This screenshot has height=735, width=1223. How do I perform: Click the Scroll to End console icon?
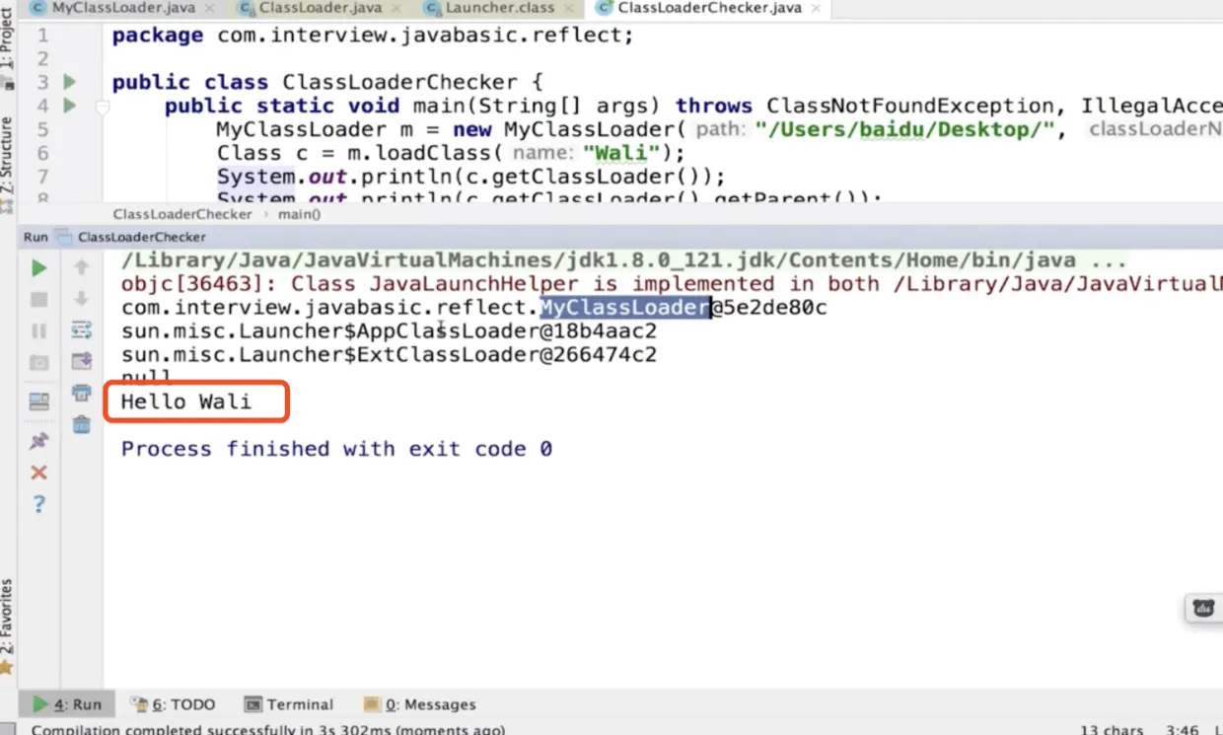click(82, 361)
